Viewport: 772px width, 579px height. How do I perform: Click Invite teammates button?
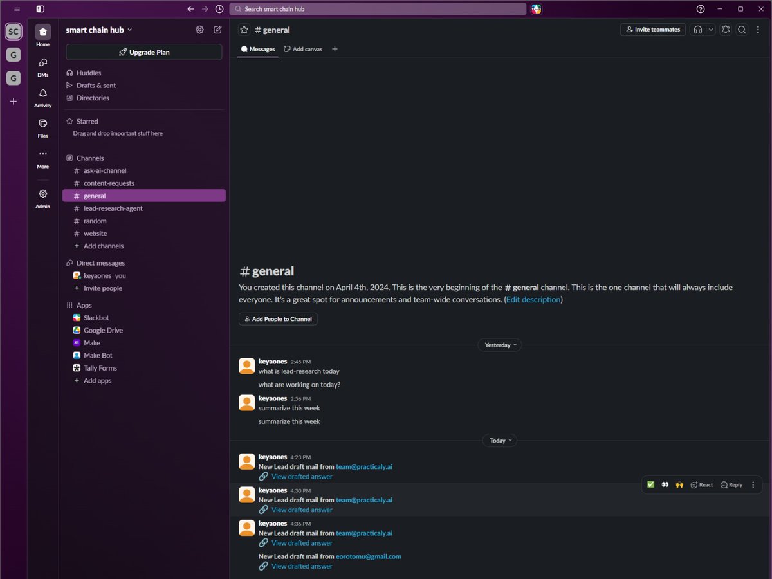653,30
